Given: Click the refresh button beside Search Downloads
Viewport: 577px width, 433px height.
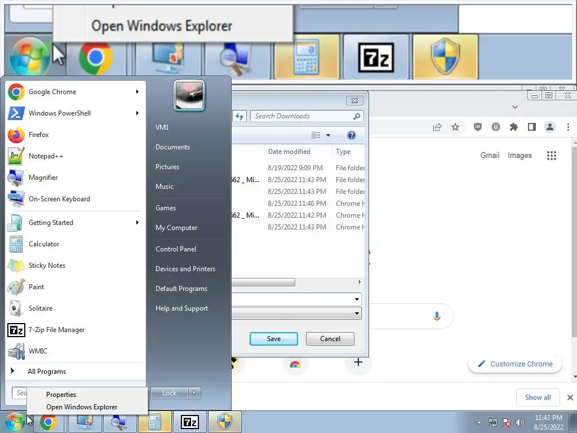Looking at the screenshot, I should [x=239, y=116].
